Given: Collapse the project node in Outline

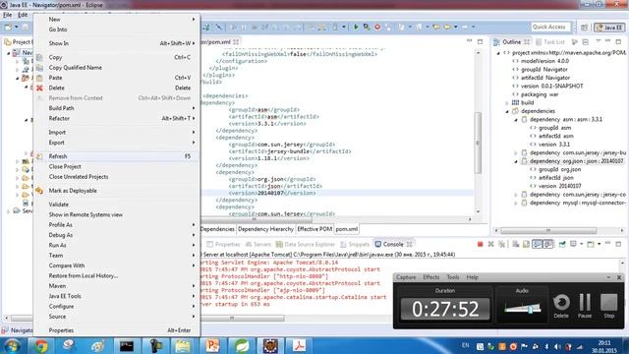Looking at the screenshot, I should pos(498,53).
